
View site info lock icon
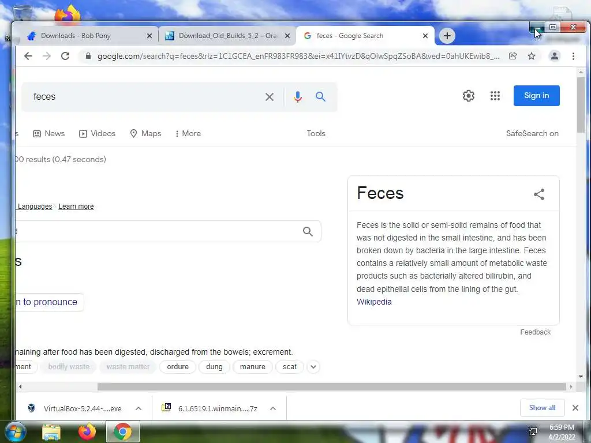(88, 56)
